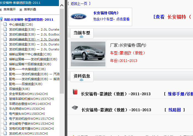Click the page icon next to 安全带系统WDM11542CHI
193x136 pixels.
click(5, 94)
